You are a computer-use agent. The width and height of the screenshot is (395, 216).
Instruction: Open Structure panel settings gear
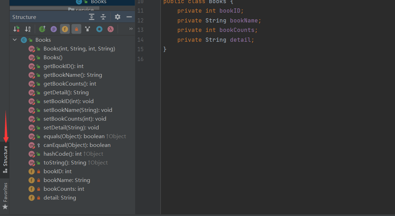pyautogui.click(x=117, y=17)
